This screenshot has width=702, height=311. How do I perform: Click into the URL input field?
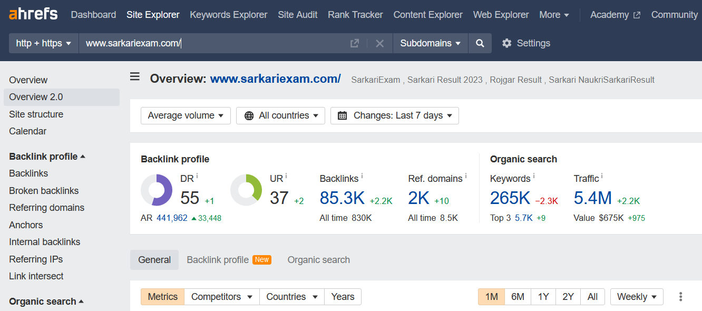211,43
